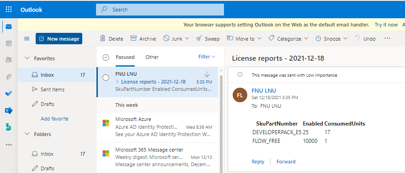Click the Outlook brand title
405x173 pixels.
[31, 10]
